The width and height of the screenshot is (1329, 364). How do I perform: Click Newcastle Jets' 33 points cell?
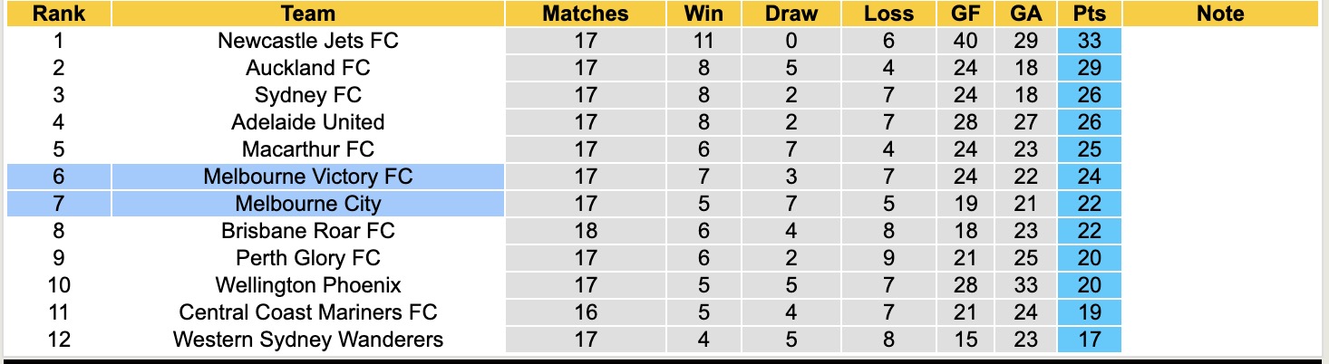(1089, 41)
